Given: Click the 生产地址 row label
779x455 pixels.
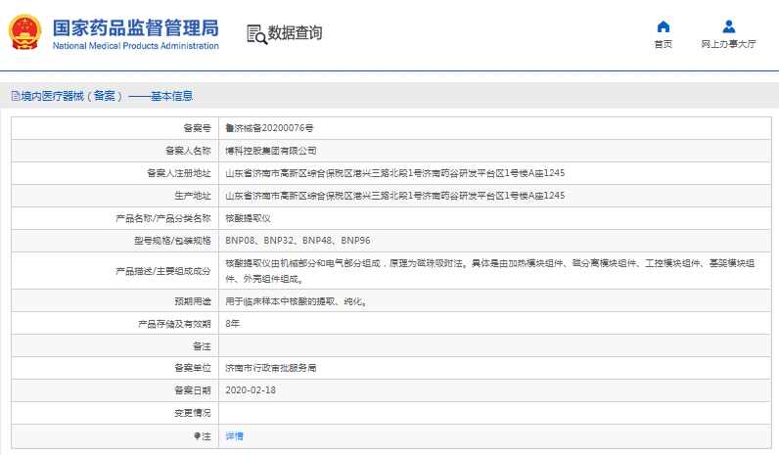Looking at the screenshot, I should tap(193, 196).
